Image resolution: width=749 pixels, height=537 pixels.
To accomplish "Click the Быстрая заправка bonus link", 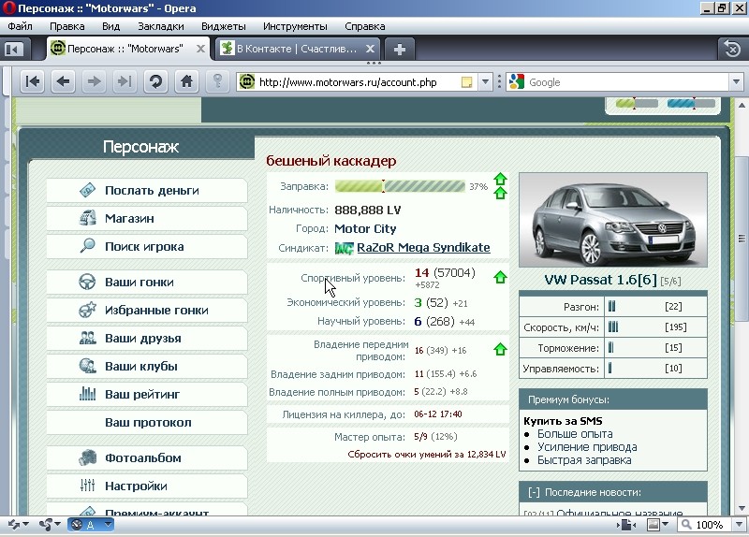I will pos(584,460).
